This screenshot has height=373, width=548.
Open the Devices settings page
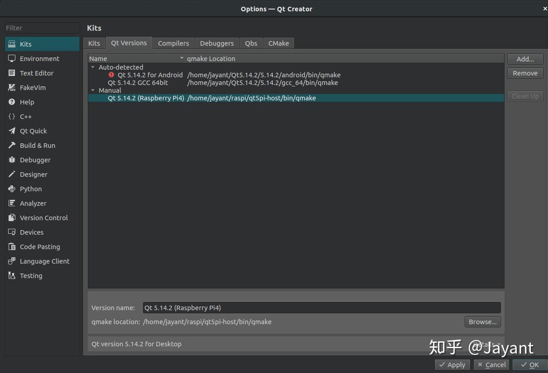click(x=32, y=232)
